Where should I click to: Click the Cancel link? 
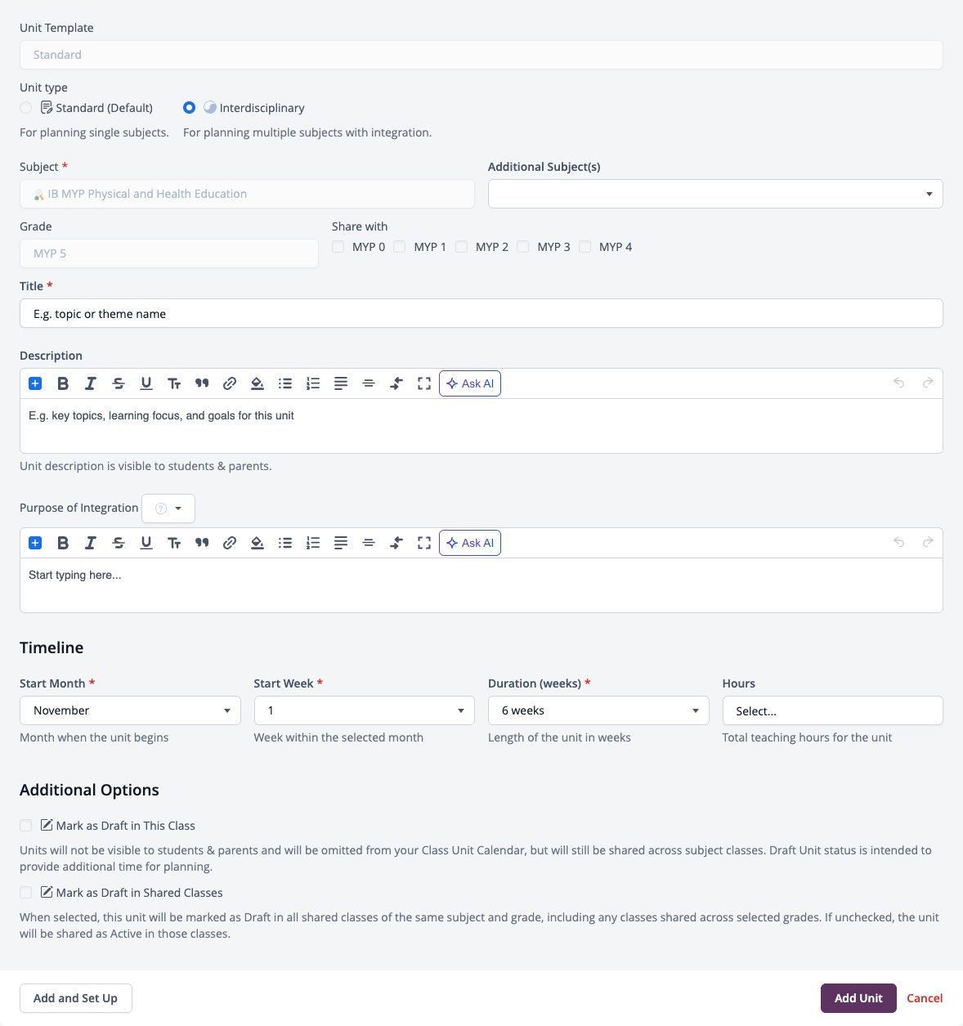(x=925, y=998)
